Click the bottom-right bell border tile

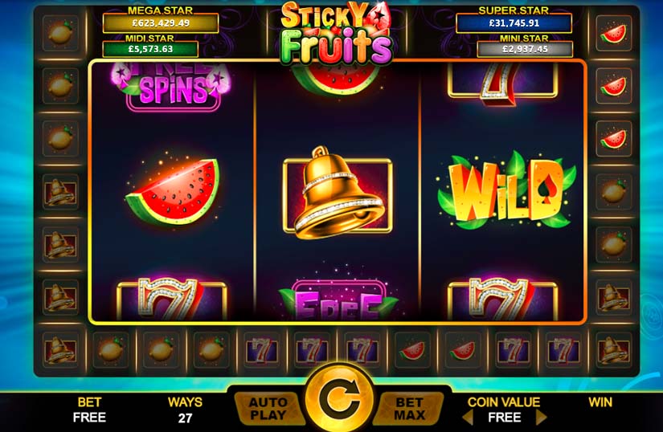click(x=613, y=349)
